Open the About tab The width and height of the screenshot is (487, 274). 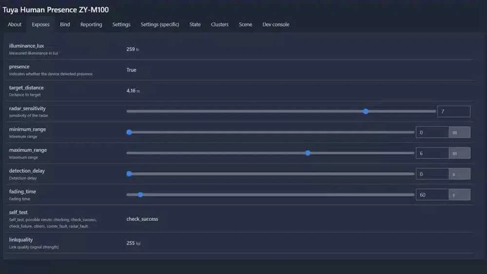15,24
